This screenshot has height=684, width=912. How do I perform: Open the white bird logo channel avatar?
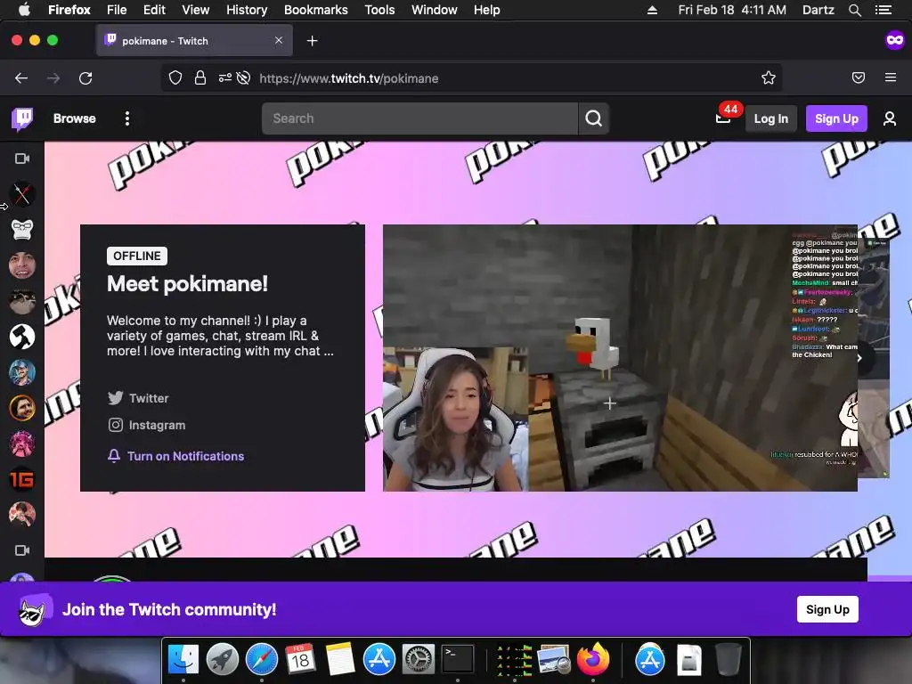click(22, 337)
